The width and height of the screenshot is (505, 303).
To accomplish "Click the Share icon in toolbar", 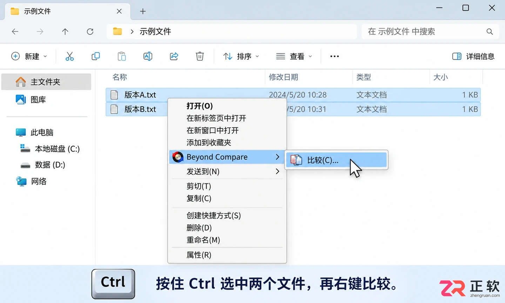I will pyautogui.click(x=174, y=56).
